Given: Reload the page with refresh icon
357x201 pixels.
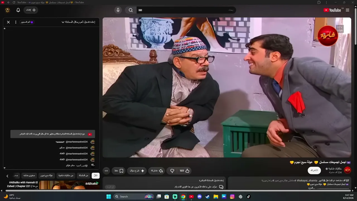Looking at the screenshot, I should [14, 3].
